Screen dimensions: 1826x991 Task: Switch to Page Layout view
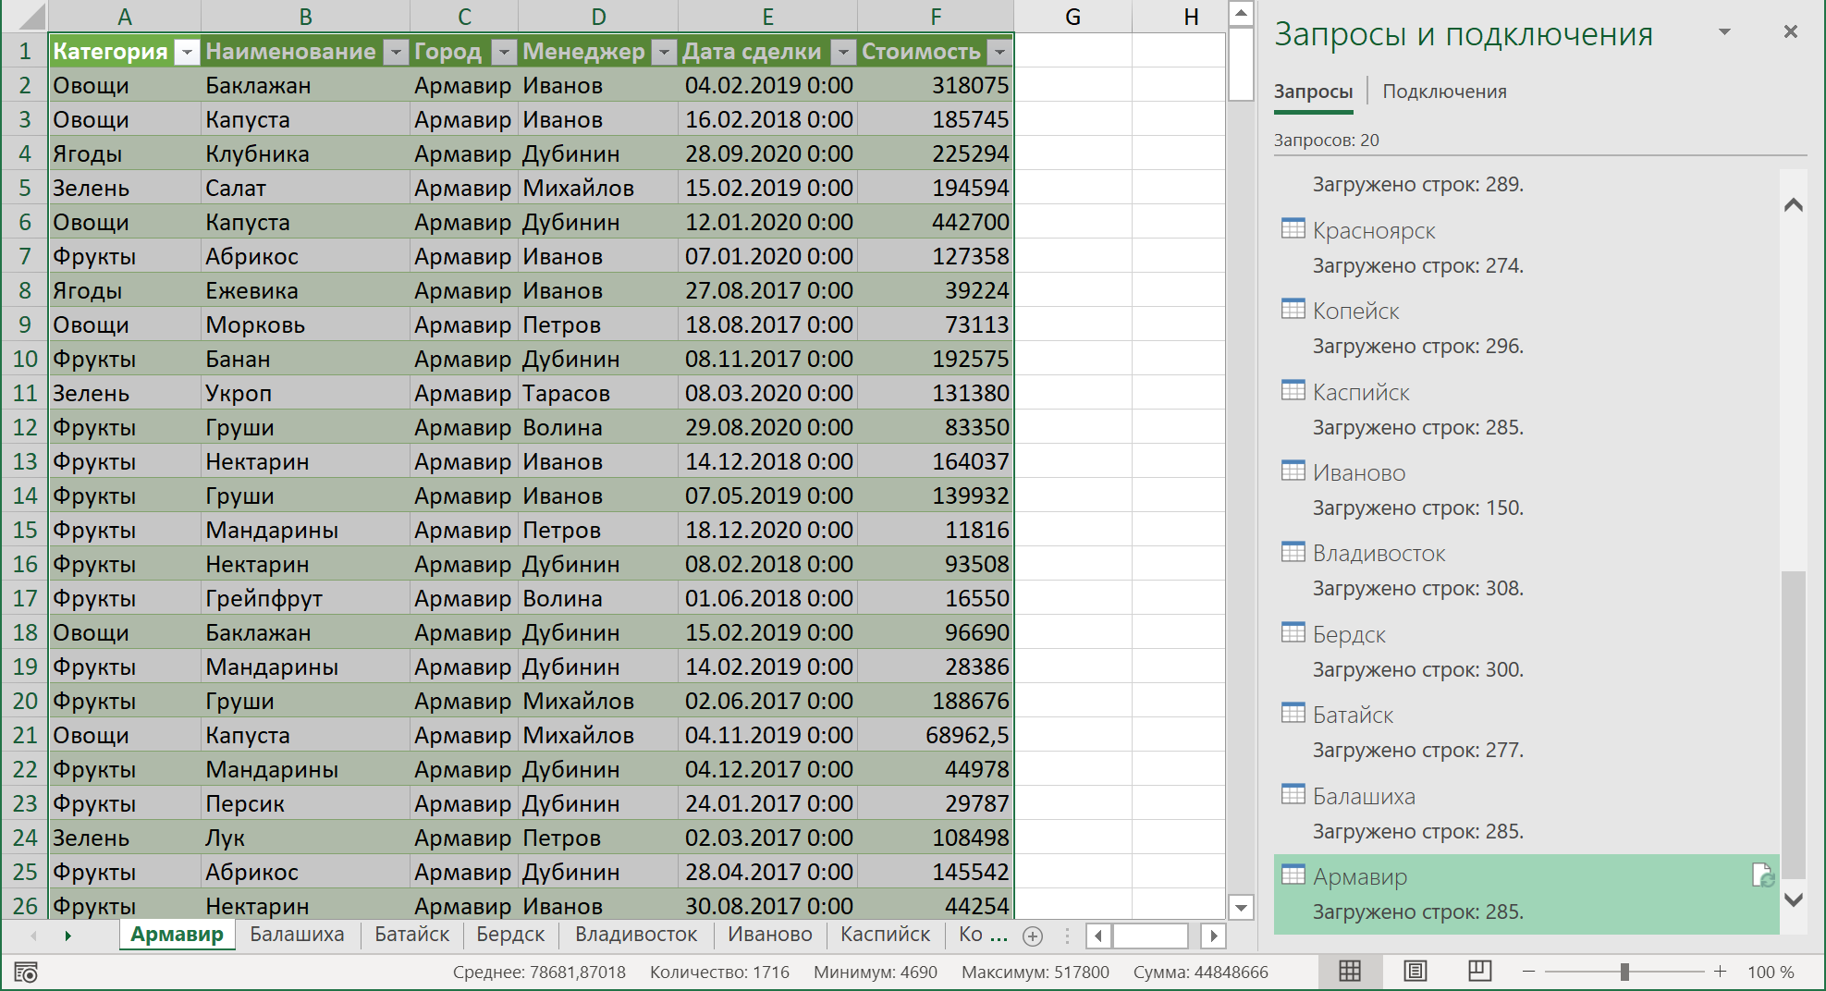(1415, 971)
